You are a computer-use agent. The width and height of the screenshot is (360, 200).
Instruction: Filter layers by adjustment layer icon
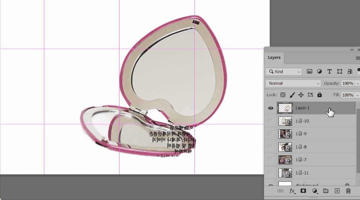pos(319,71)
